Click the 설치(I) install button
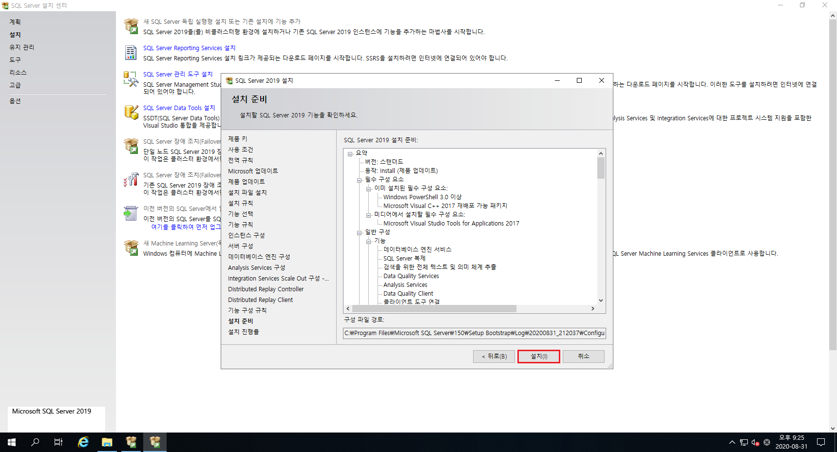 [x=539, y=357]
